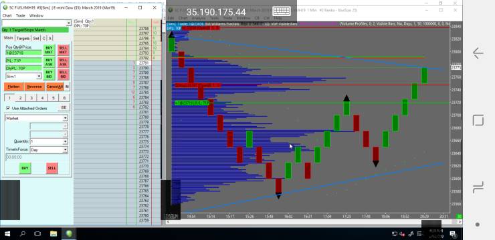Screen dimensions: 495x240
Task: Select quantity preset tab 2
Action: tap(20, 98)
